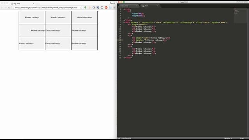Click the editor minimap preview

pos(240,16)
